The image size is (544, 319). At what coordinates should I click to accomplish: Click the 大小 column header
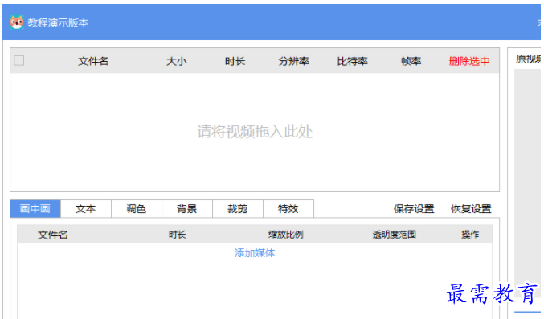point(177,61)
